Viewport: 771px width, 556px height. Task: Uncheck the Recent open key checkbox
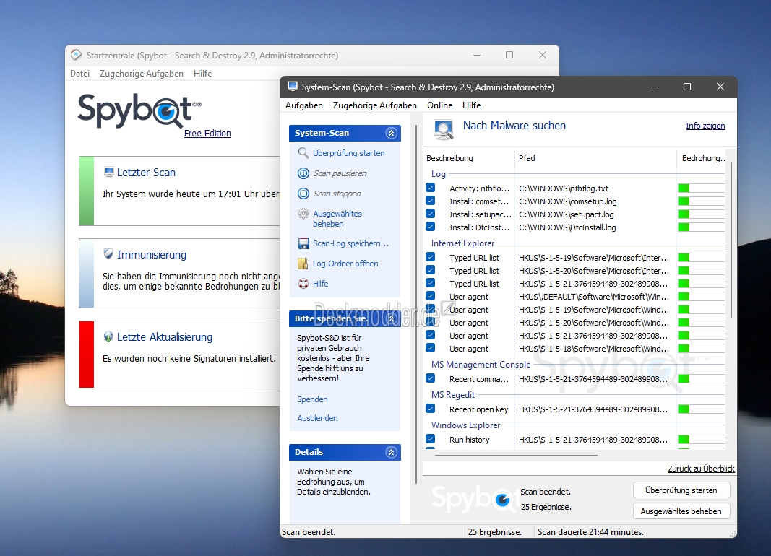(x=430, y=409)
